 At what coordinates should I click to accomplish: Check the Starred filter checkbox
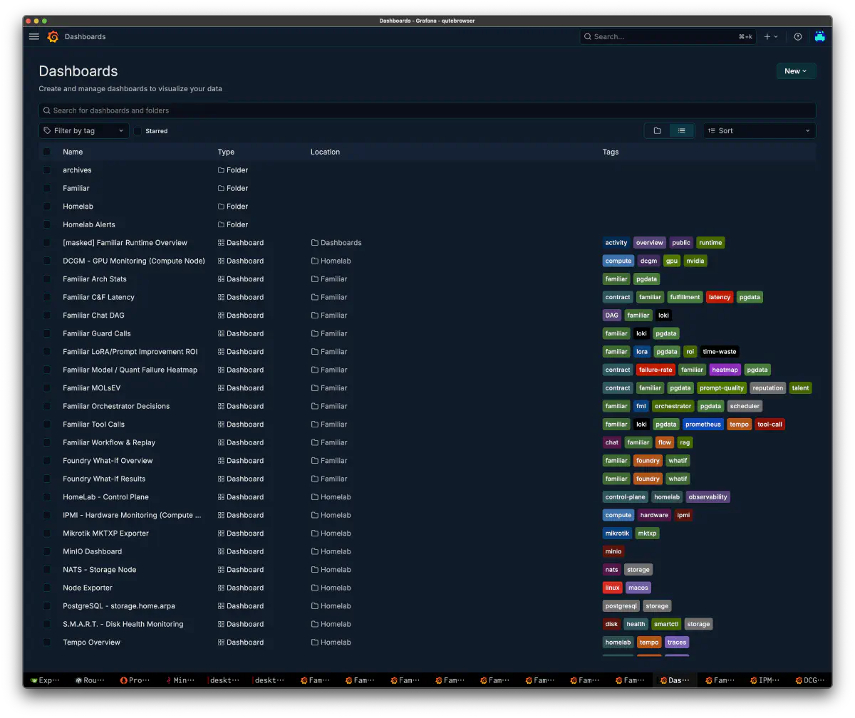138,131
